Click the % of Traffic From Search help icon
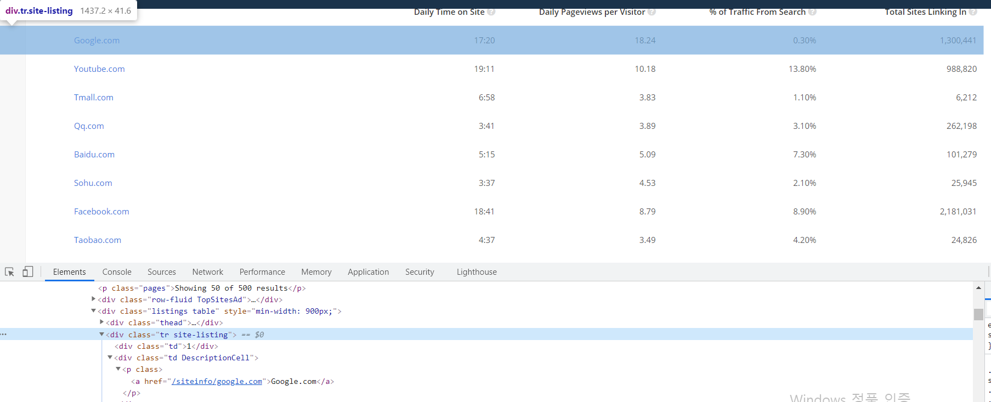 [x=812, y=12]
